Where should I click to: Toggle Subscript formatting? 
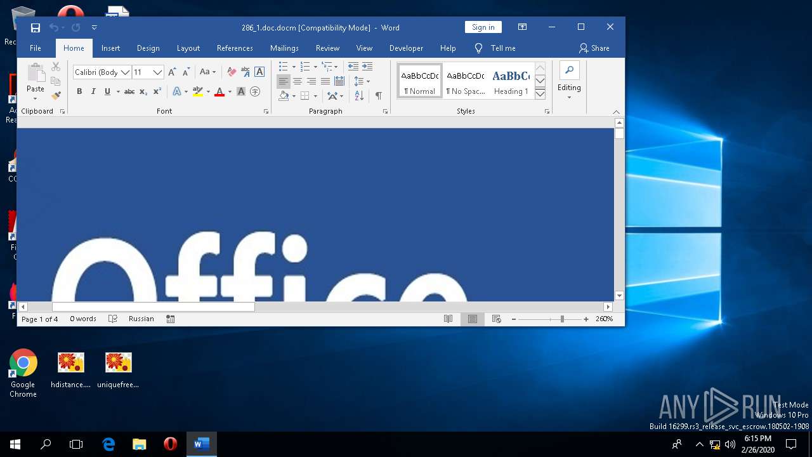pos(143,92)
